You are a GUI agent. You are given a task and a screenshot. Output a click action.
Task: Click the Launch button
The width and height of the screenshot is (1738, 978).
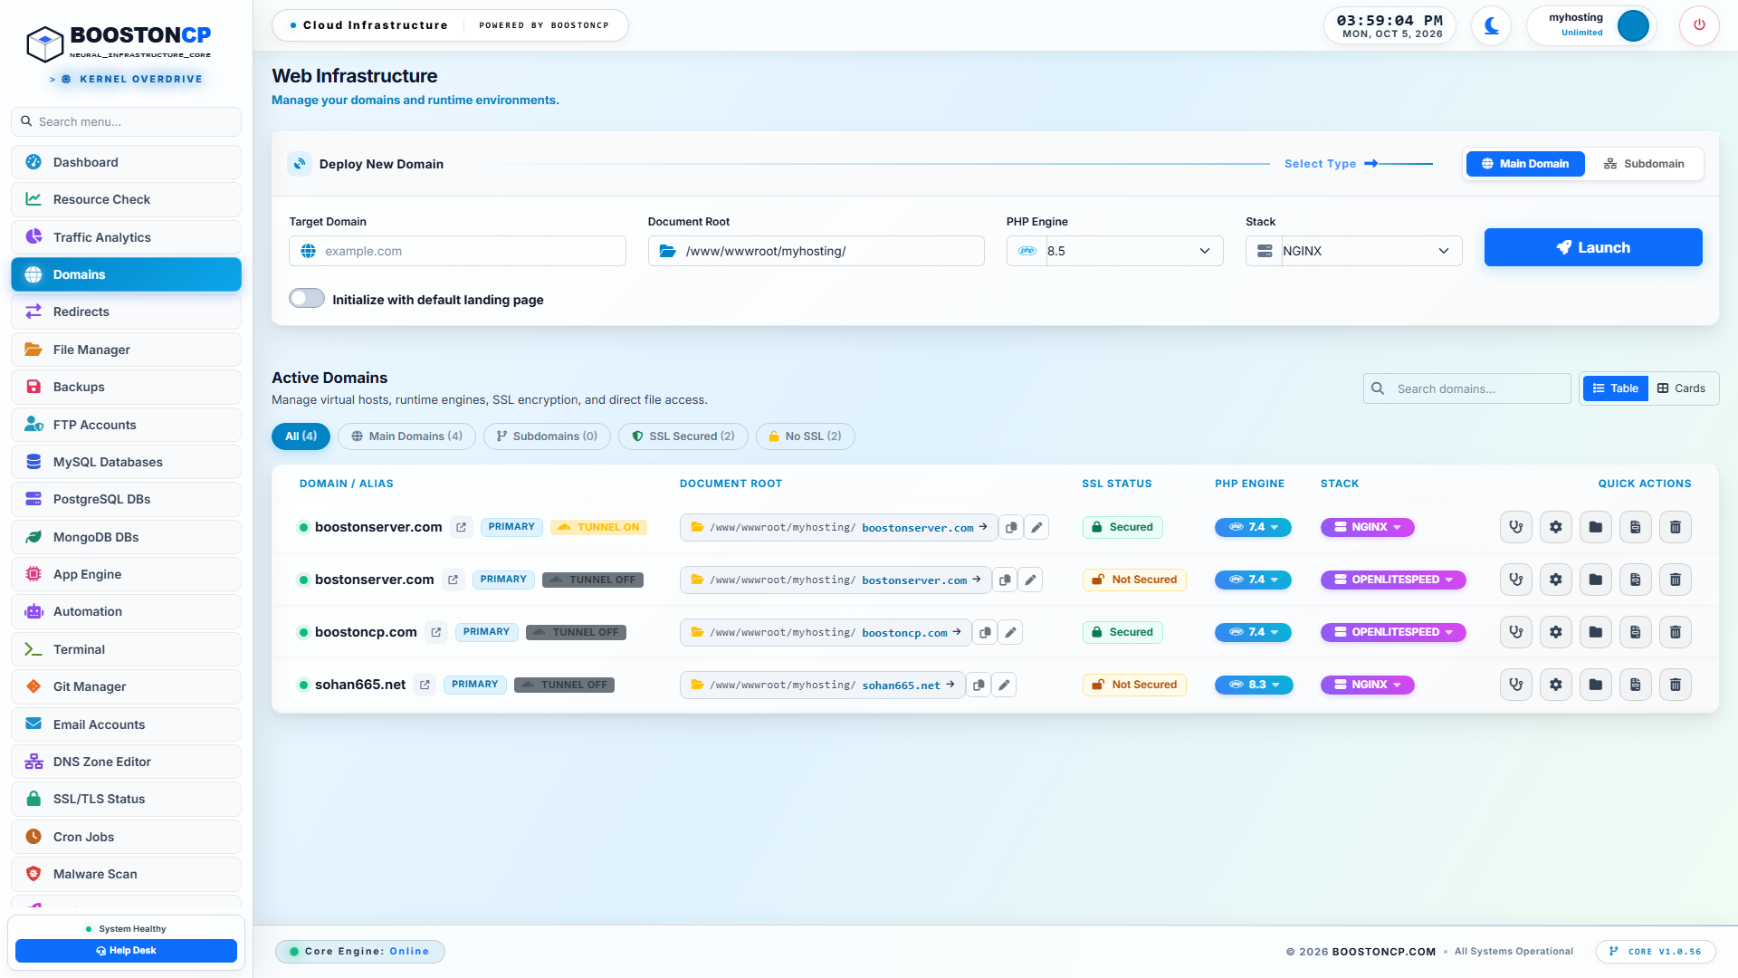(1593, 247)
